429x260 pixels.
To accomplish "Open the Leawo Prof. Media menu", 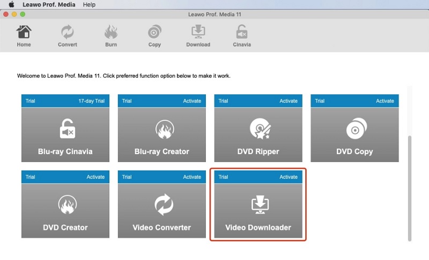I will pyautogui.click(x=49, y=4).
